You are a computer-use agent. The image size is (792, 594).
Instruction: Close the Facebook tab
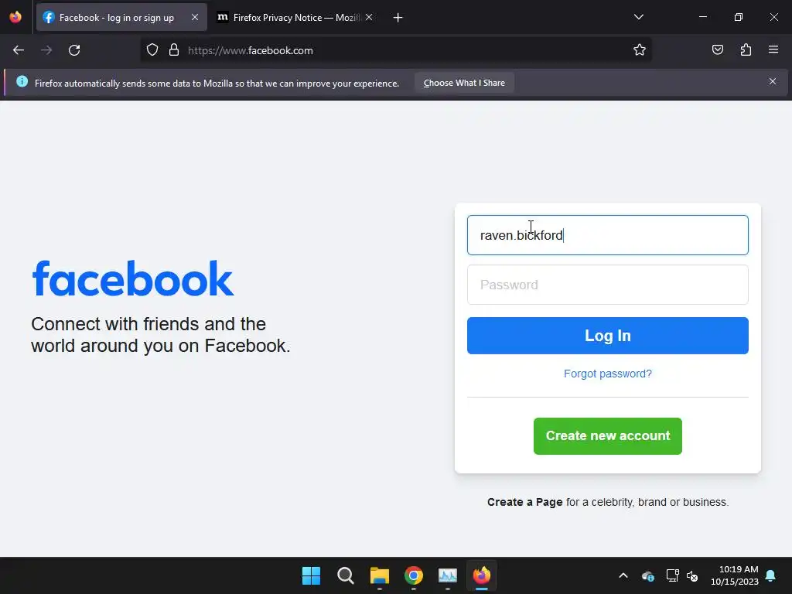(x=195, y=17)
